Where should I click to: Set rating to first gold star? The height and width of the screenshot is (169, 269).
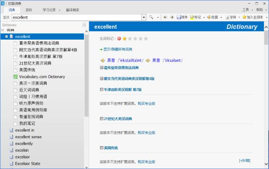point(124,38)
